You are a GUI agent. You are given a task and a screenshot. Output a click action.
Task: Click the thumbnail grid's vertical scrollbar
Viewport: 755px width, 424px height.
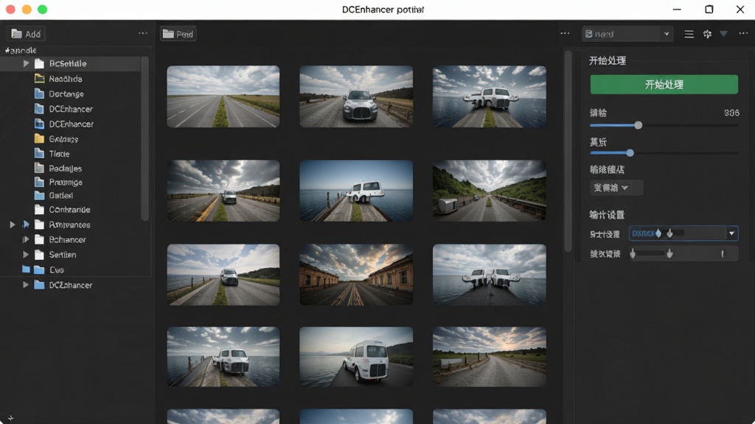coord(568,150)
